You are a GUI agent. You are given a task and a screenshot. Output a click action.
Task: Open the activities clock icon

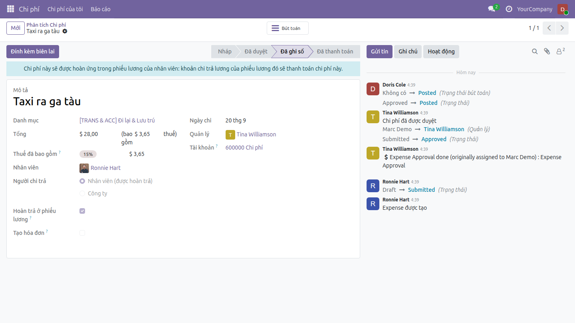509,9
